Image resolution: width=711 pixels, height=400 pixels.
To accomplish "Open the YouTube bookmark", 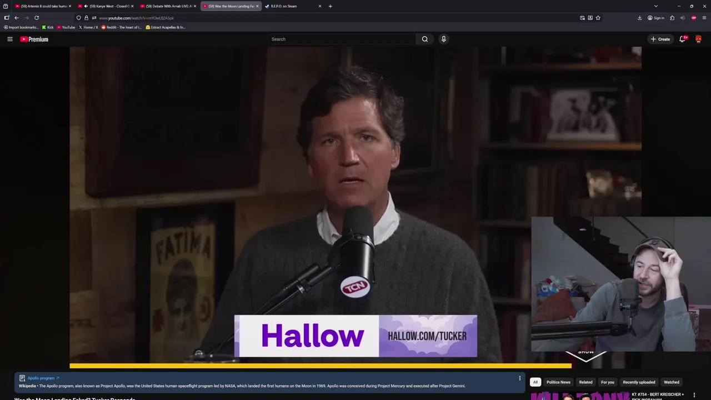I will pos(66,27).
